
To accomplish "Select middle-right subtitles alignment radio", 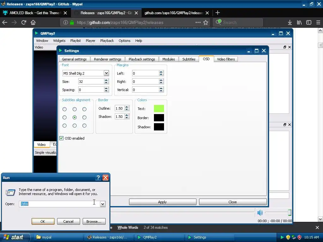I will pos(84,117).
